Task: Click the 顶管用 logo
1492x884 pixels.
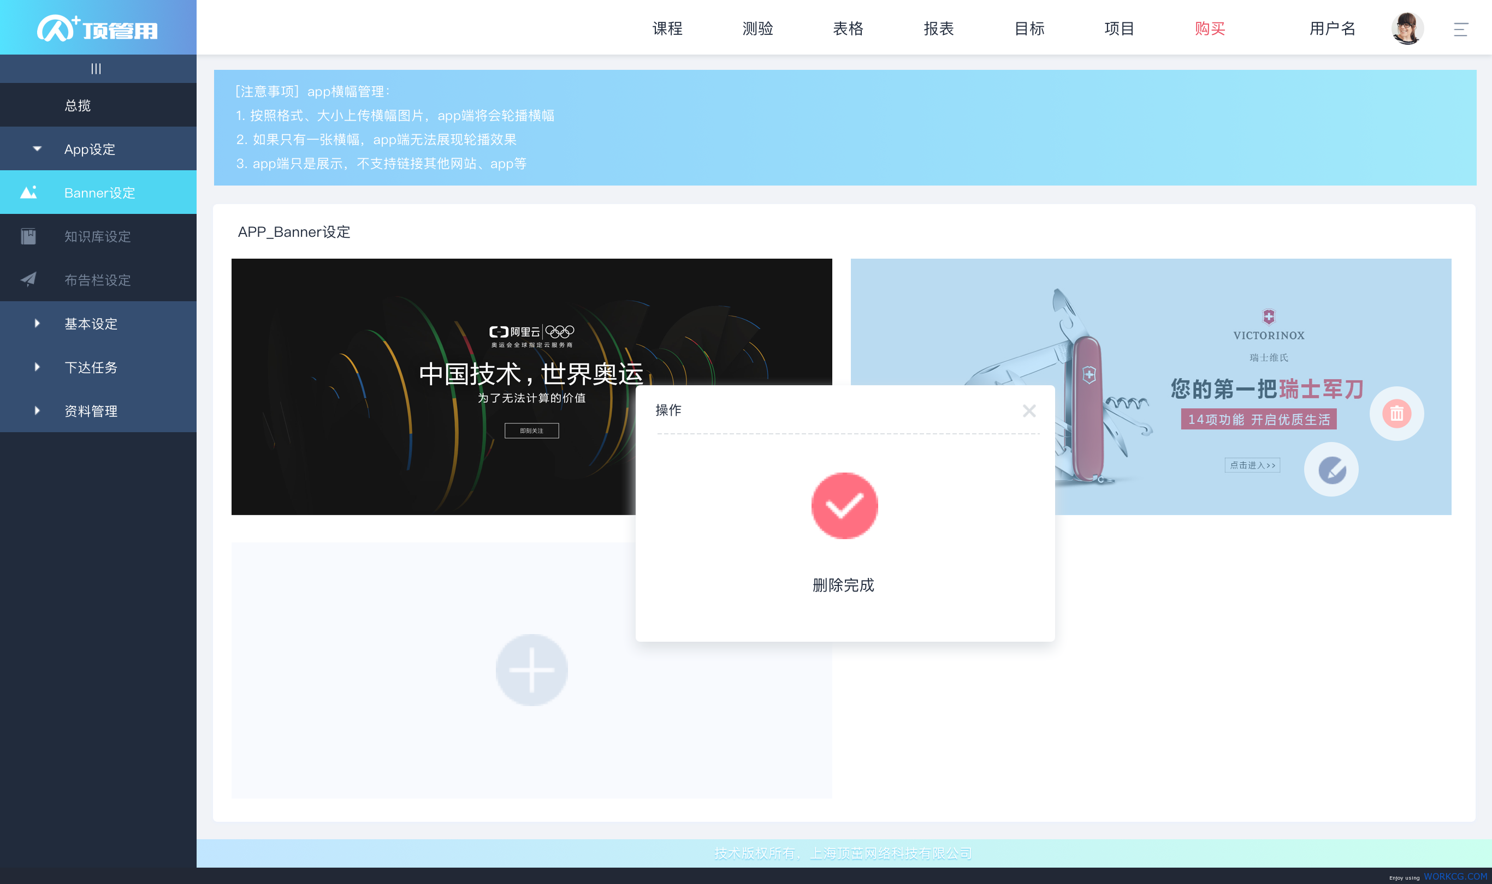Action: [x=98, y=28]
